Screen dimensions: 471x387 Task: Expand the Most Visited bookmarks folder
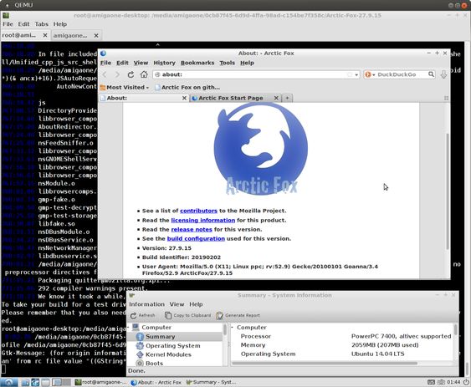pyautogui.click(x=125, y=88)
